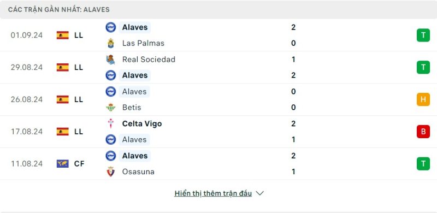Image resolution: width=437 pixels, height=213 pixels.
Task: Open the Osasuna team name
Action: coord(138,171)
